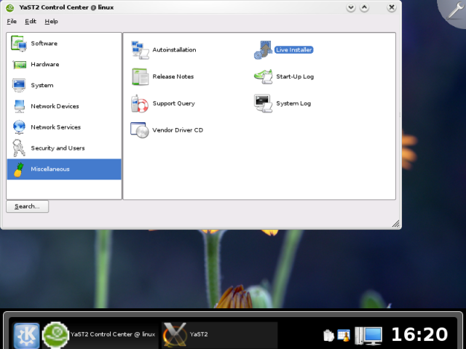Click the Start-Up Log text label

(x=295, y=76)
